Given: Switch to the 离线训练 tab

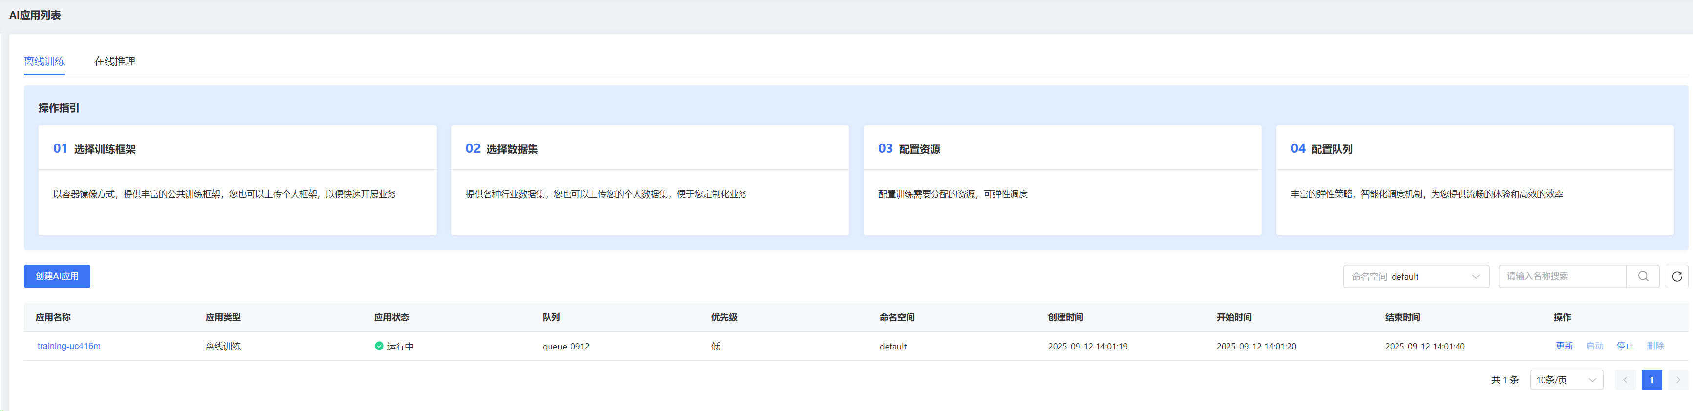Looking at the screenshot, I should [44, 61].
